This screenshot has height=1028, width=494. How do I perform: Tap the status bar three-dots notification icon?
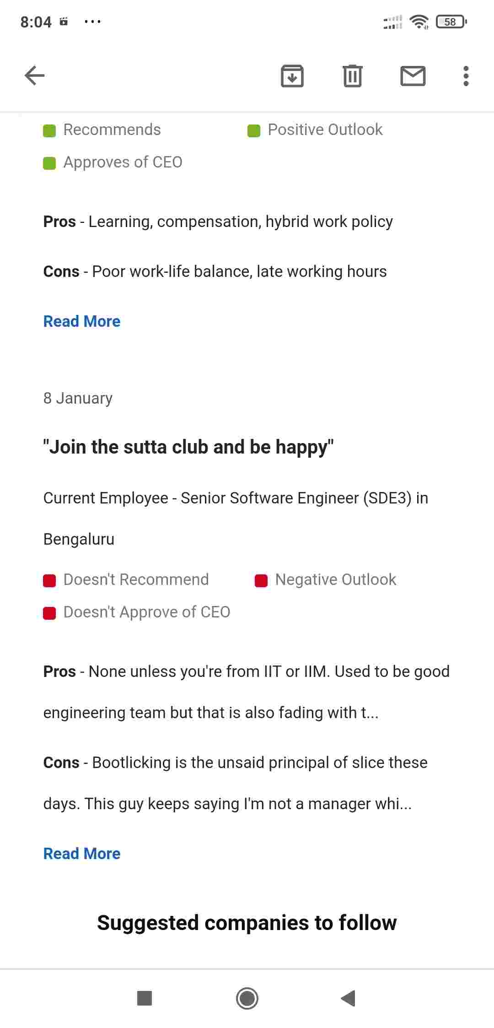tap(93, 22)
